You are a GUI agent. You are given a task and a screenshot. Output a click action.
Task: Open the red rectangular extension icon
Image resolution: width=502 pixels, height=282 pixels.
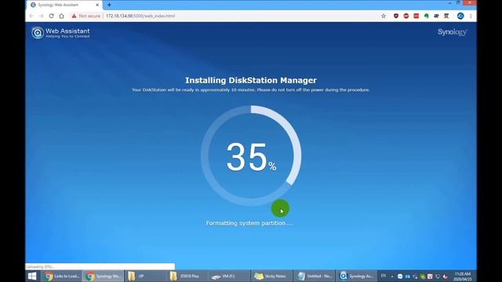417,16
